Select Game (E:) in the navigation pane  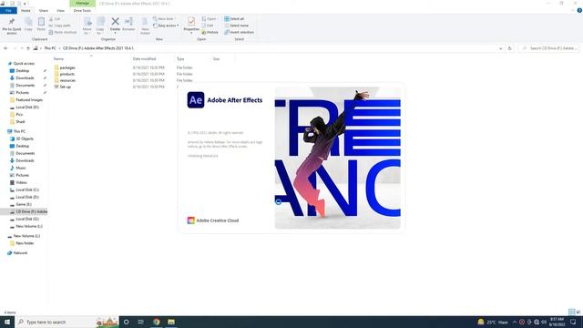coord(24,204)
